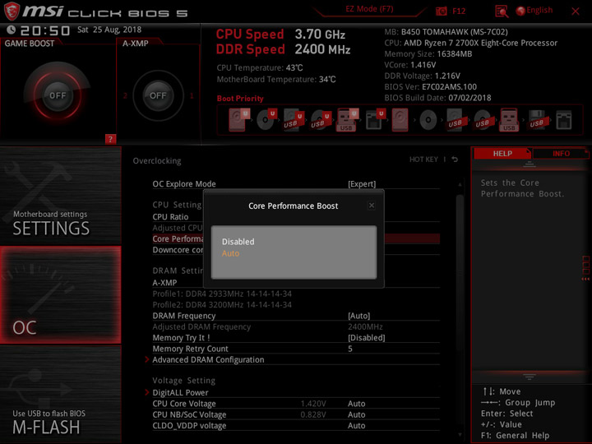Image resolution: width=592 pixels, height=444 pixels.
Task: Select legacy hard disk boot icon
Action: click(400, 120)
